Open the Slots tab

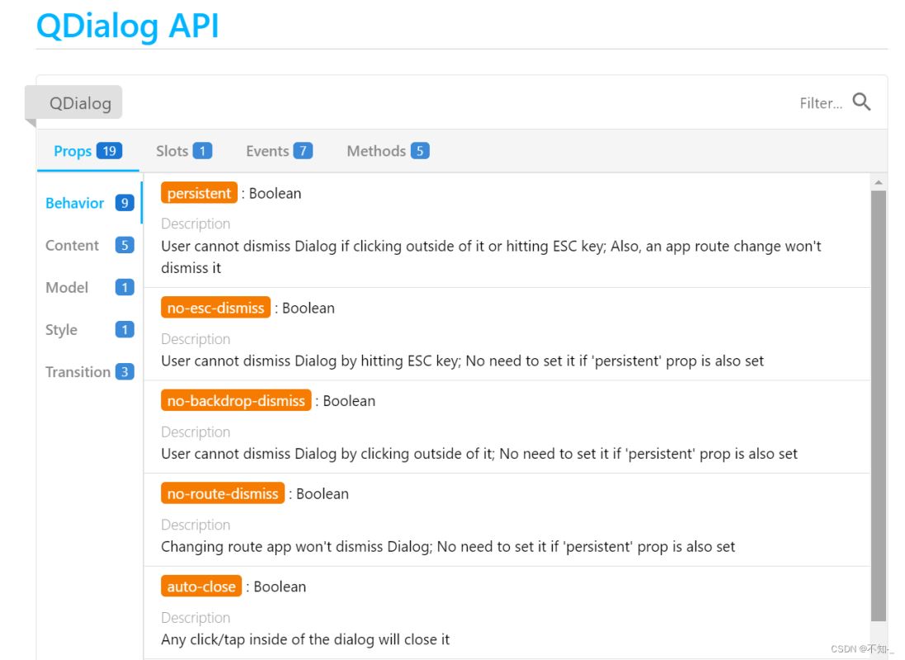pos(183,151)
